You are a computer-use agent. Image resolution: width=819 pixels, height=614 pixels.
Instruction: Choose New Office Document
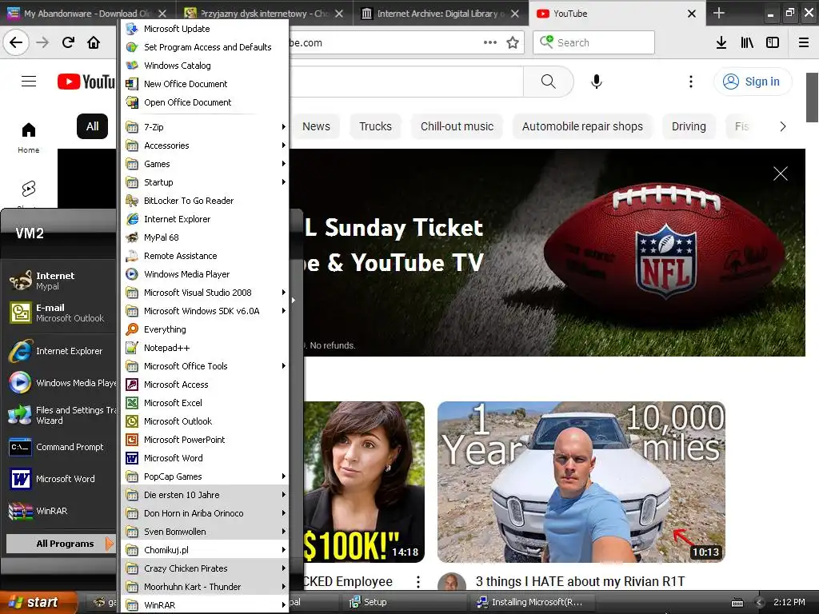pyautogui.click(x=204, y=83)
